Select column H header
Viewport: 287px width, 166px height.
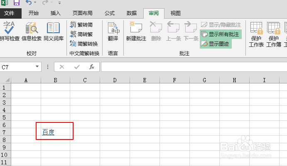(x=234, y=80)
